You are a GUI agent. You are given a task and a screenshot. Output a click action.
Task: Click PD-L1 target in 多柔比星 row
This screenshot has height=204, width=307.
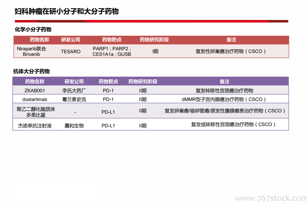click(108, 112)
